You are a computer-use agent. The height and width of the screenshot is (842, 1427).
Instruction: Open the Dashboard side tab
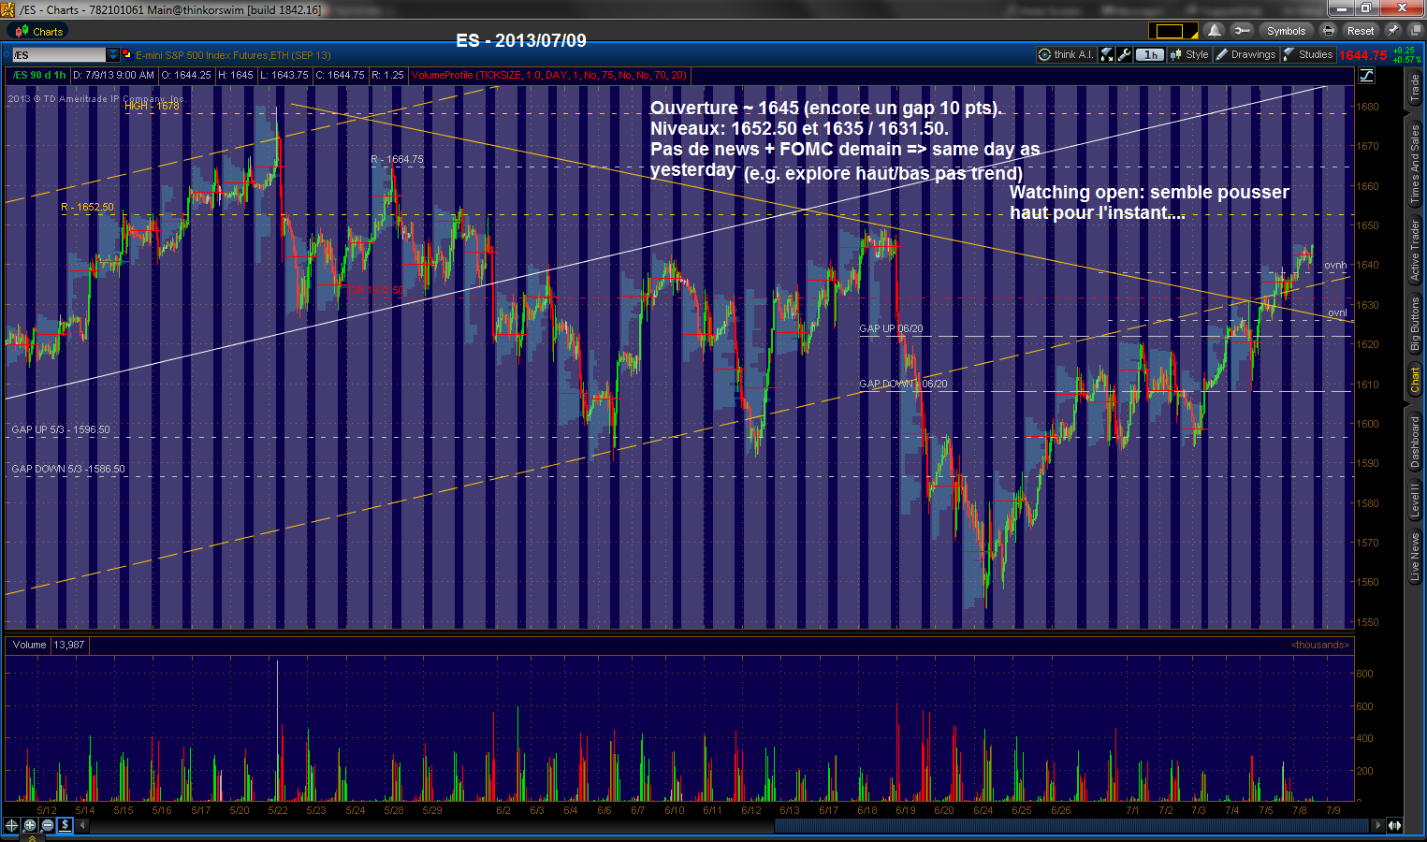point(1415,442)
